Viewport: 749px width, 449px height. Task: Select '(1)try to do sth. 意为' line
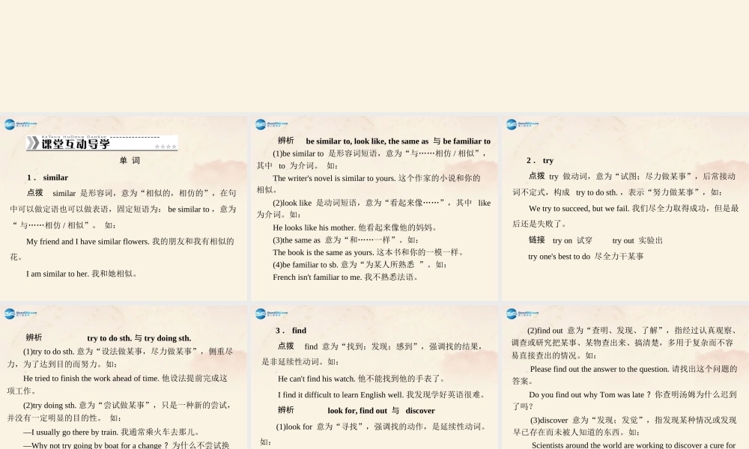[127, 352]
